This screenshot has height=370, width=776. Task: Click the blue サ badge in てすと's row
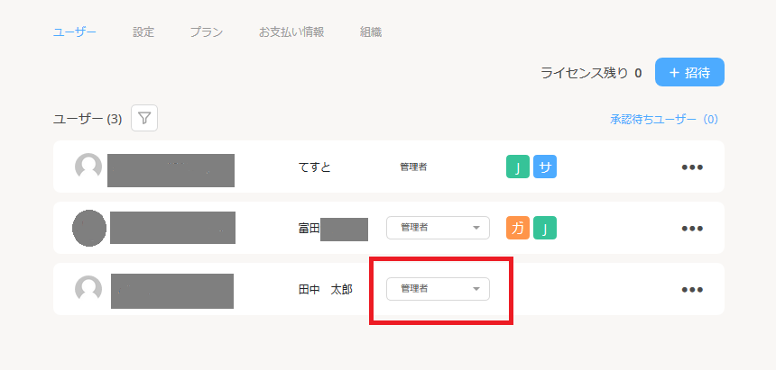pos(545,167)
